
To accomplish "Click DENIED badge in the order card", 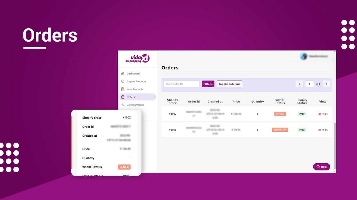I will click(124, 167).
